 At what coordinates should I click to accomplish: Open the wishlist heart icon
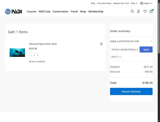coord(145,11)
